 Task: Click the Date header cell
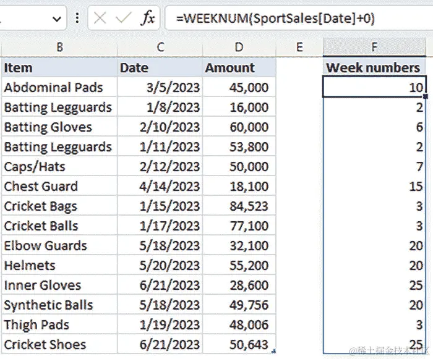tap(160, 67)
